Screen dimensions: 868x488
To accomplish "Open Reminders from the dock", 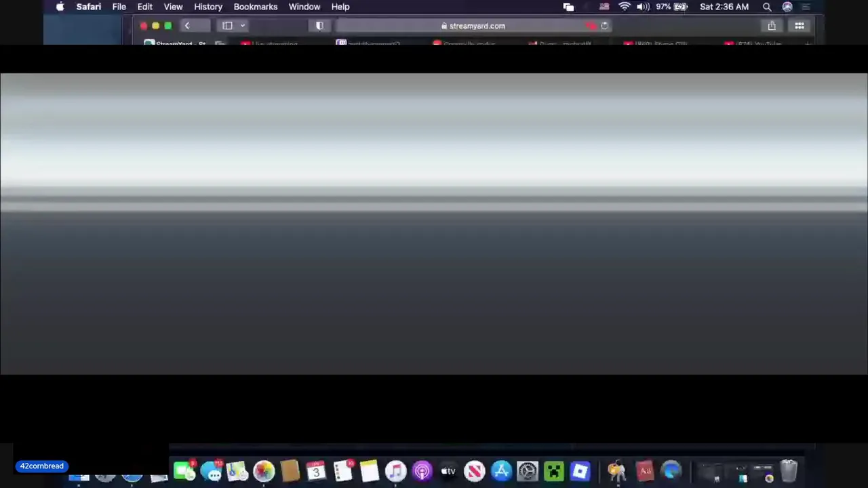I will tap(343, 471).
